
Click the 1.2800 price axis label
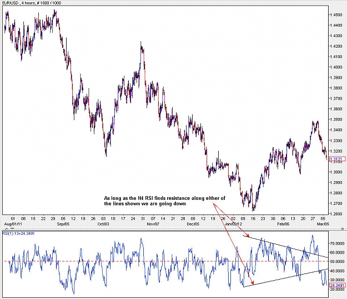tap(336, 193)
